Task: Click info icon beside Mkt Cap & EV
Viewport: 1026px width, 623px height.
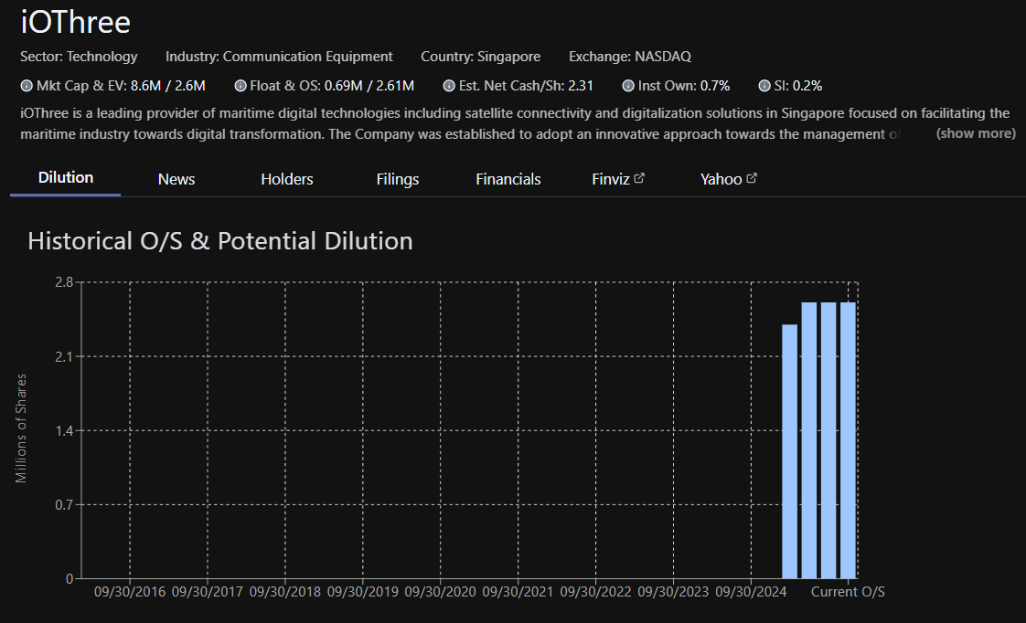Action: pos(27,86)
